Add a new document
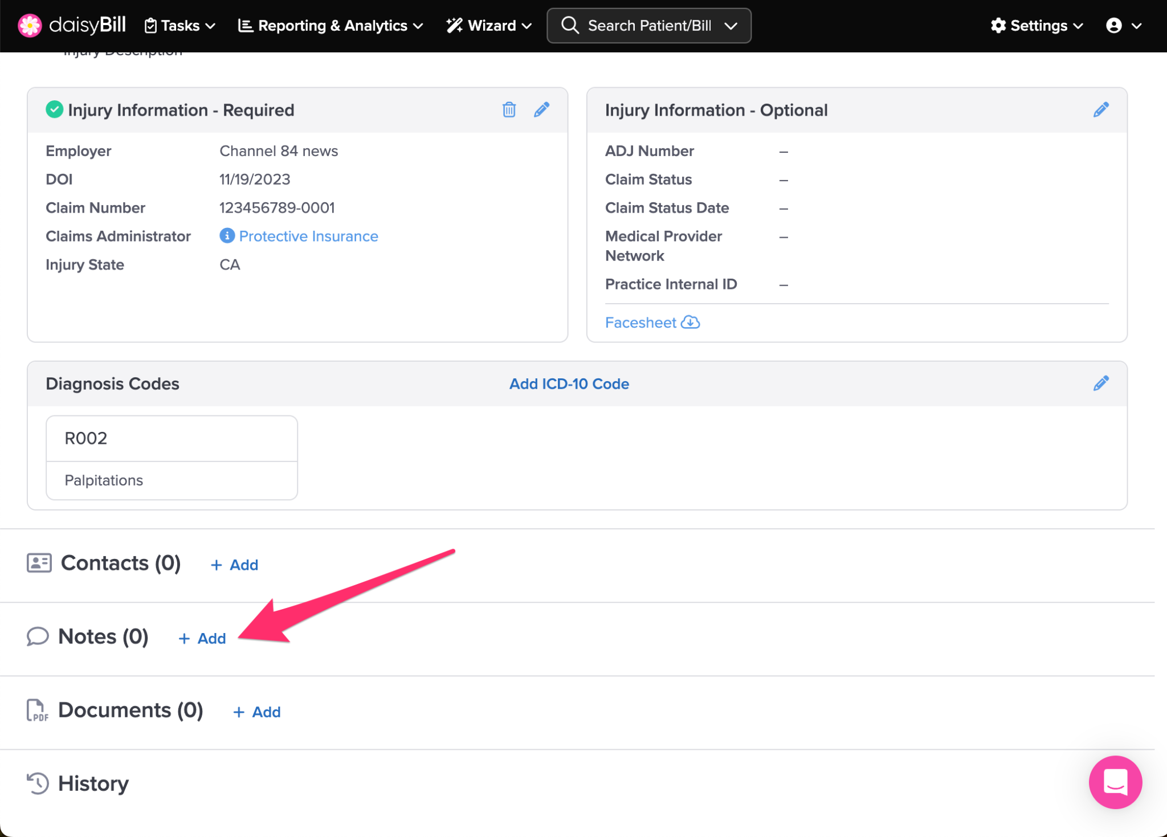This screenshot has height=837, width=1167. click(x=257, y=712)
